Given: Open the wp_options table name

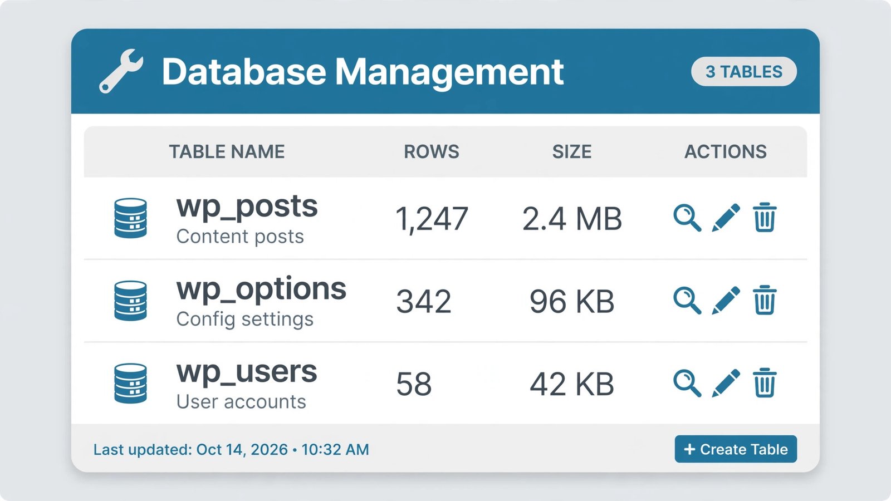Looking at the screenshot, I should pyautogui.click(x=261, y=290).
